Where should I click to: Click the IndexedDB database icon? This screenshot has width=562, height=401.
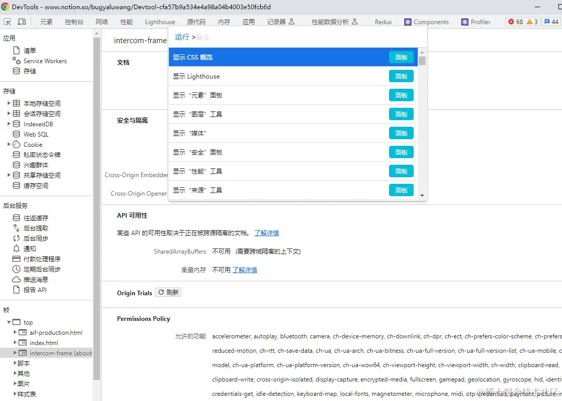(x=16, y=124)
